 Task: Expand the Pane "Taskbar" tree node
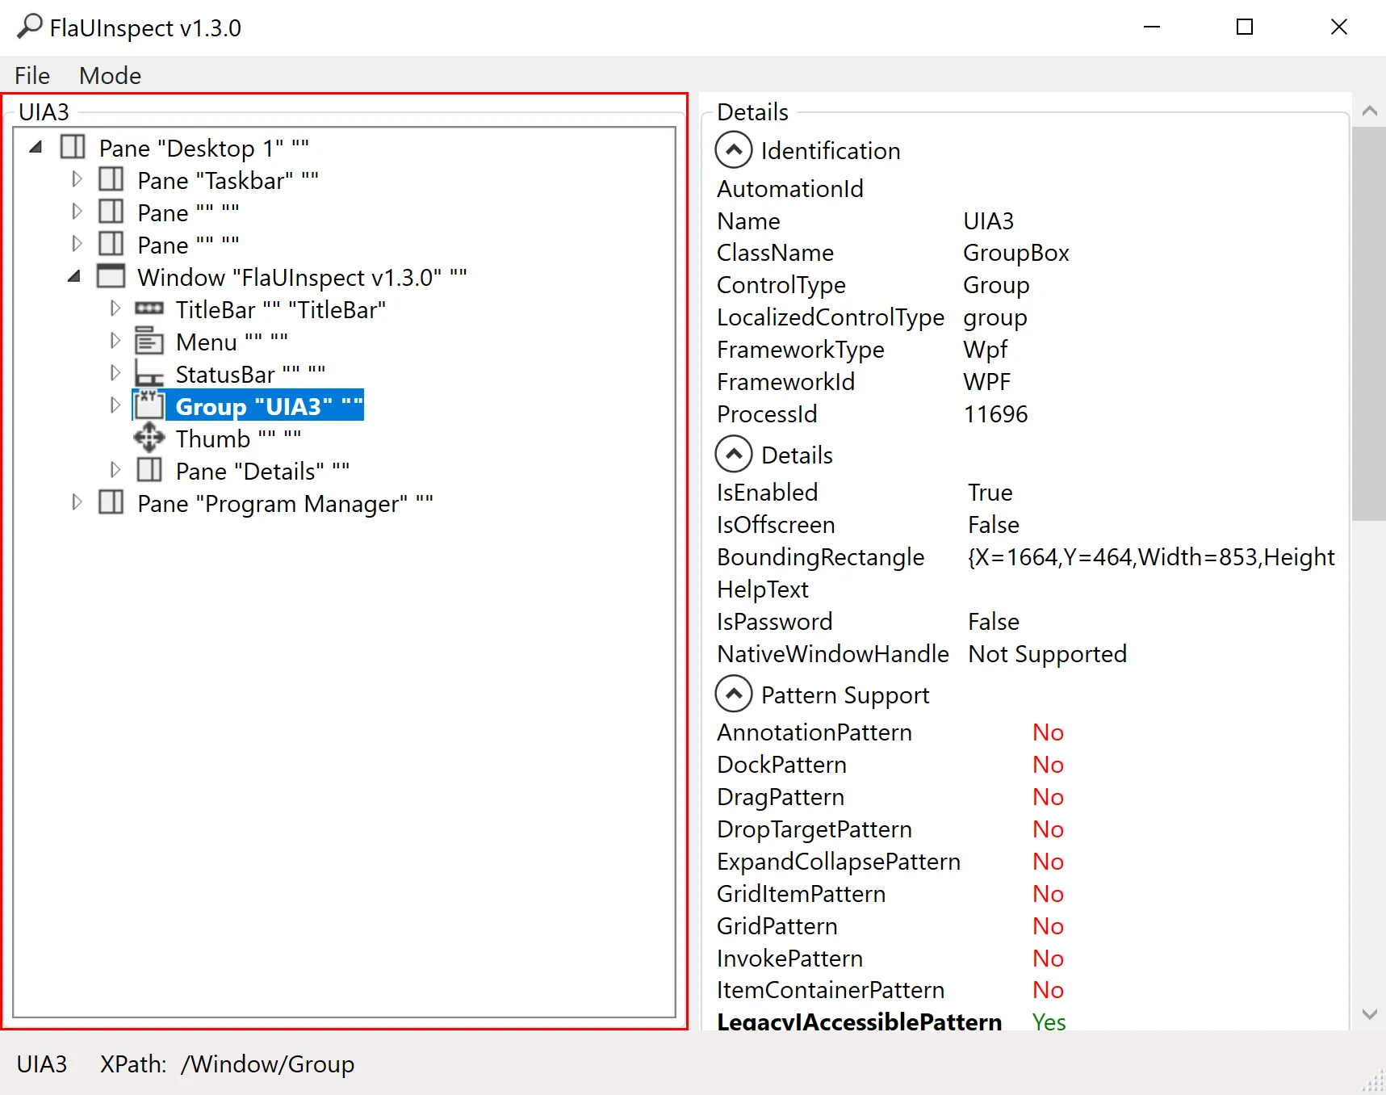pyautogui.click(x=77, y=179)
